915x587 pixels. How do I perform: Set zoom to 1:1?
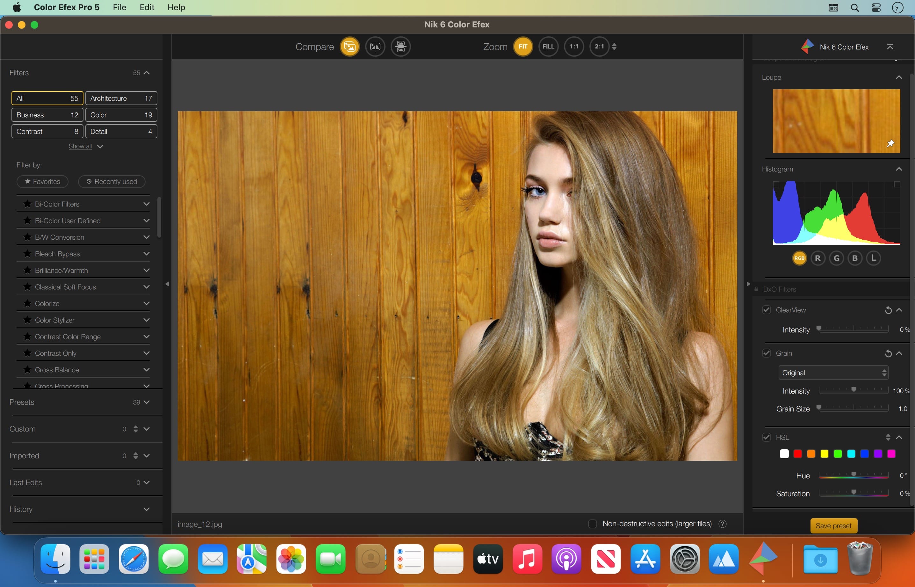574,47
